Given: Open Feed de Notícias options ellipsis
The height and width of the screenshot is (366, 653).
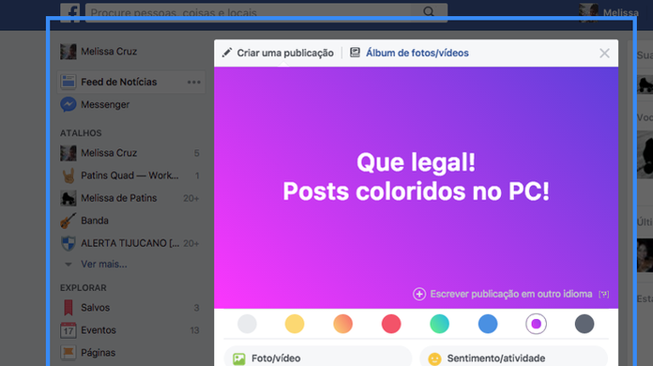Looking at the screenshot, I should tap(193, 82).
